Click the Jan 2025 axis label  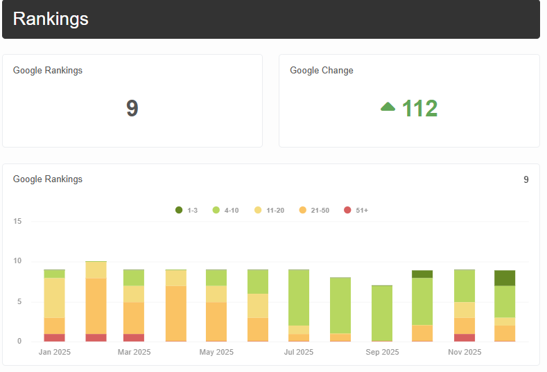point(54,352)
